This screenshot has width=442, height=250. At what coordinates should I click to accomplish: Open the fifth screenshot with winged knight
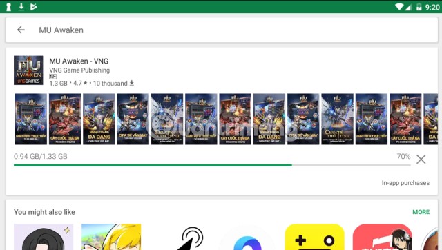point(167,119)
